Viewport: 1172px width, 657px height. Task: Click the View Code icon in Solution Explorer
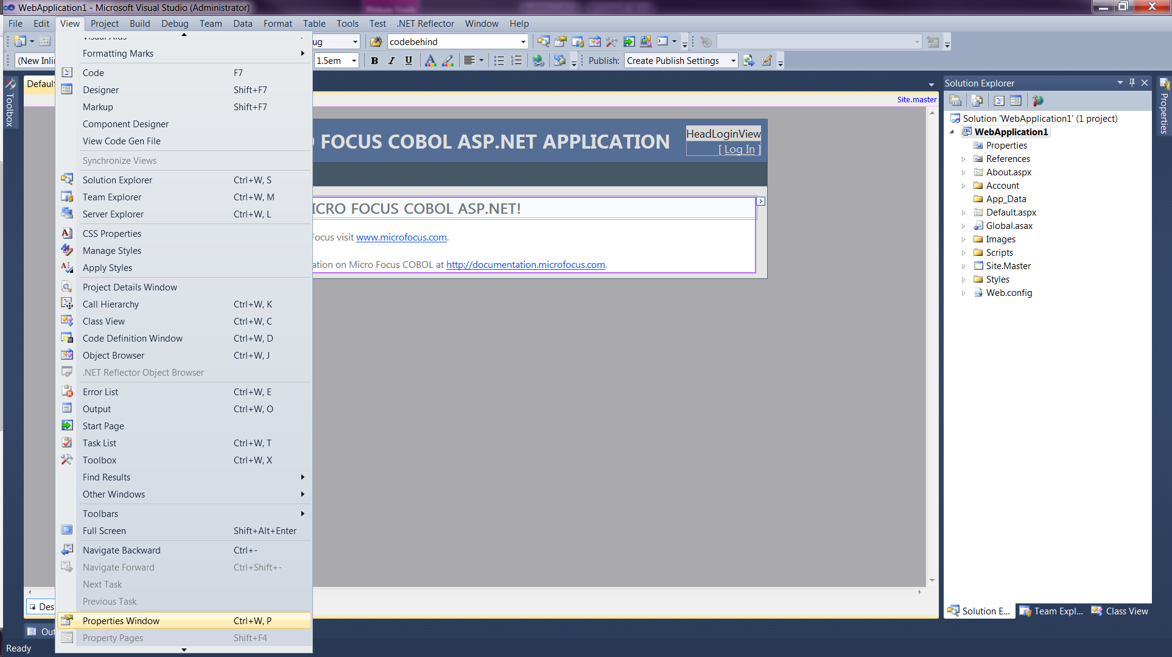[999, 100]
